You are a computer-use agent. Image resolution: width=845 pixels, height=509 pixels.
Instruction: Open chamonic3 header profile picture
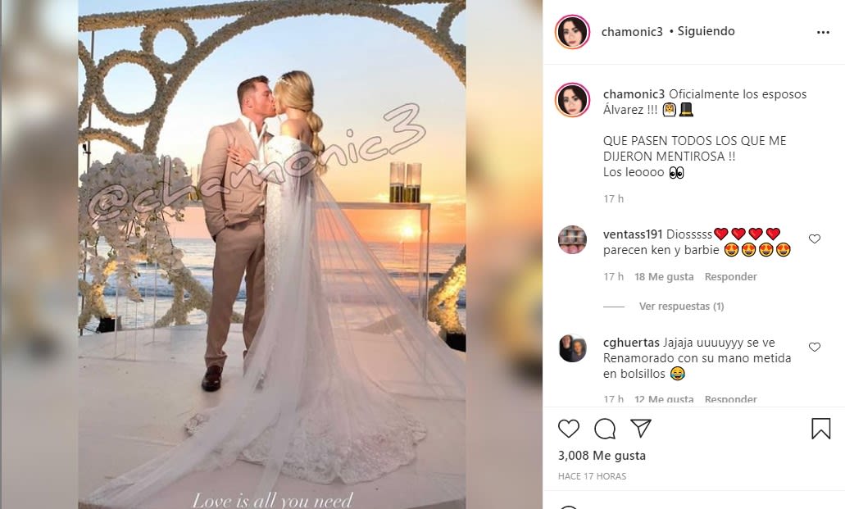coord(572,32)
